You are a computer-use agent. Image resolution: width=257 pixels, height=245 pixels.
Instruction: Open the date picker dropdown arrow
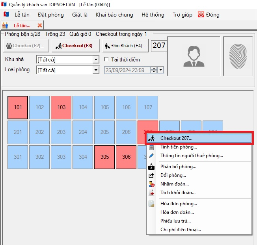[160, 70]
